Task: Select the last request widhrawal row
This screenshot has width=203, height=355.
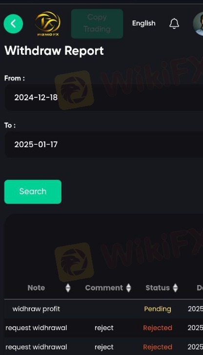Action: 103,347
